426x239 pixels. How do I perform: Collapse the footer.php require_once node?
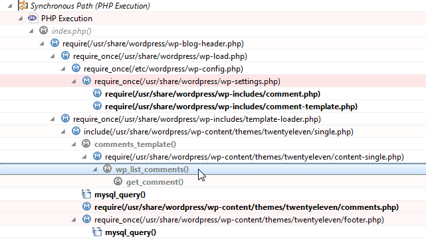tap(73, 220)
